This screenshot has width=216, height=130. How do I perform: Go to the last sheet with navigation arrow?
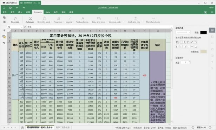click(15, 128)
